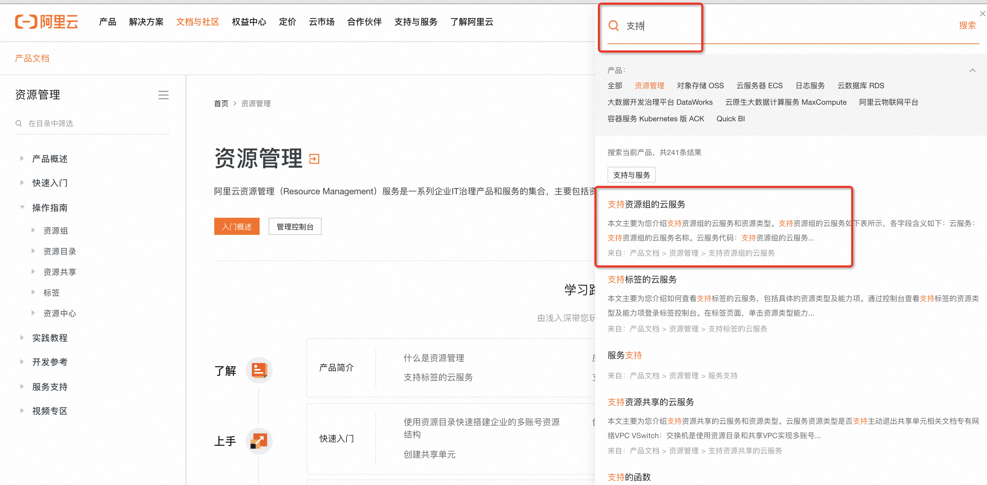The image size is (987, 485).
Task: Open the 文档与社区 nav menu
Action: 197,22
